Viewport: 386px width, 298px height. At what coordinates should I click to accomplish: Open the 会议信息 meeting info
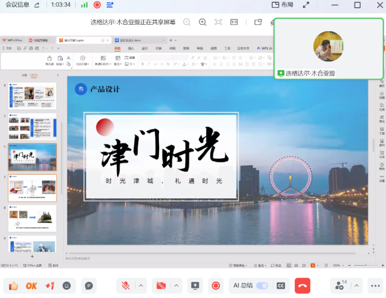[17, 5]
